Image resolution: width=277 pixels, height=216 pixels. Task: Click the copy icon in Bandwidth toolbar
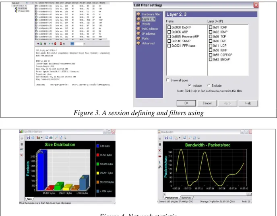(171, 138)
